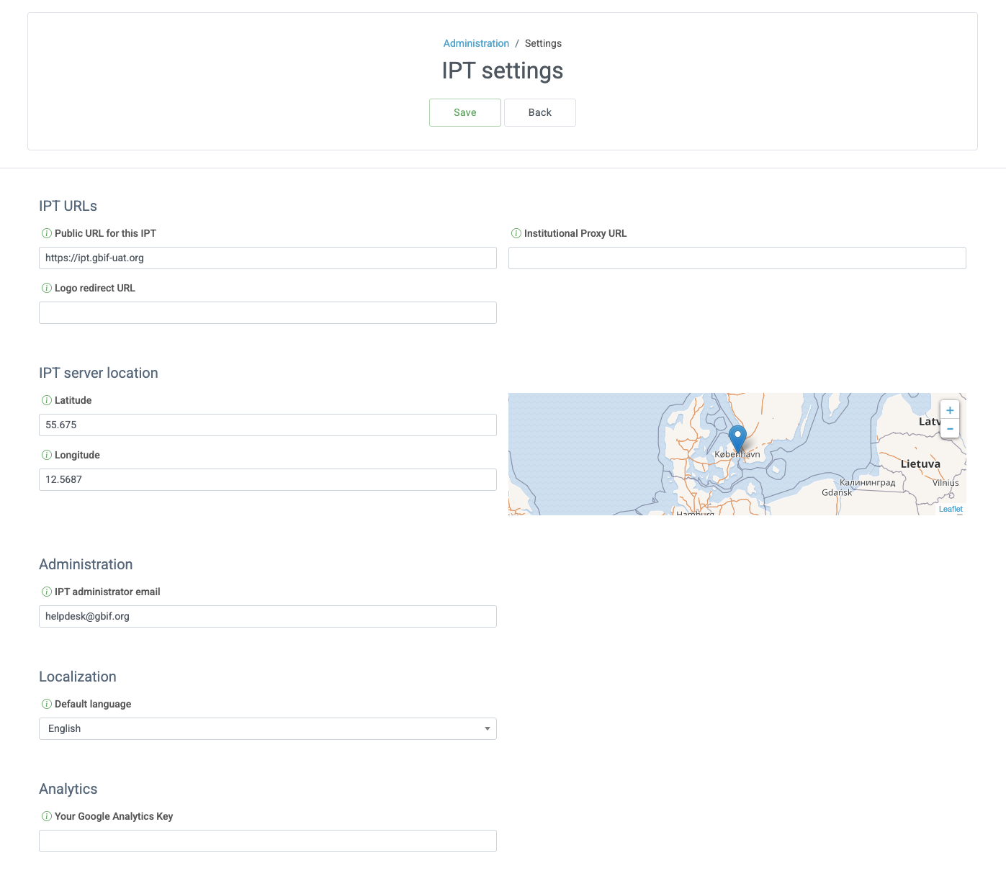
Task: Zoom out on the map
Action: (x=950, y=428)
